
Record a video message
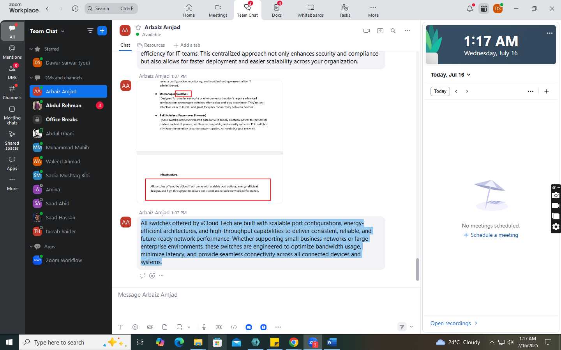(219, 327)
